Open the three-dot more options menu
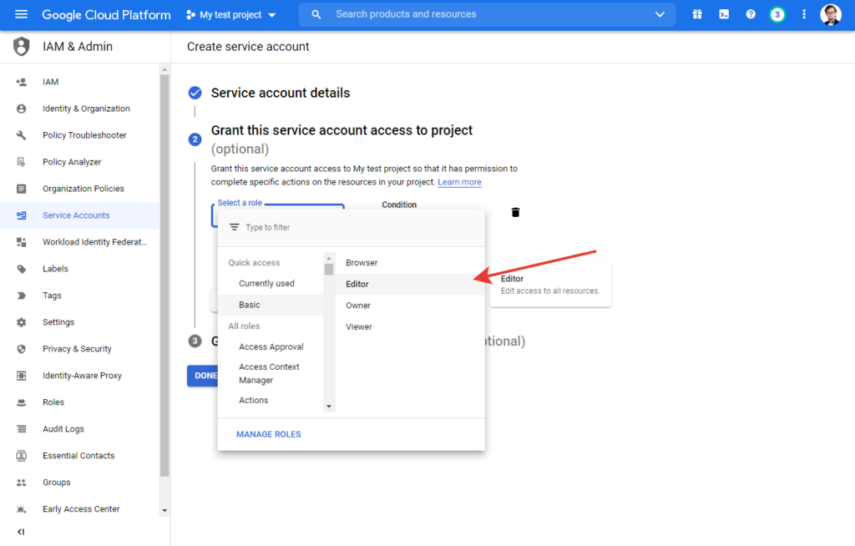855x546 pixels. coord(804,14)
